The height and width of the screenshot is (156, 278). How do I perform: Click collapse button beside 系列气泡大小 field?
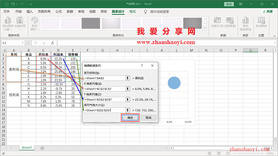coord(128,110)
